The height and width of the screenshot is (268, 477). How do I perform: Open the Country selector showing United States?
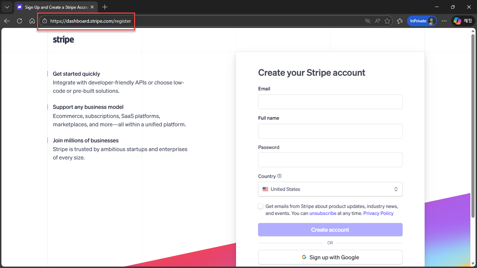tap(330, 189)
